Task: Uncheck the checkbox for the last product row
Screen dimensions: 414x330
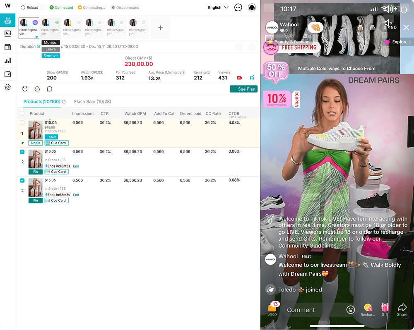Action: [22, 180]
